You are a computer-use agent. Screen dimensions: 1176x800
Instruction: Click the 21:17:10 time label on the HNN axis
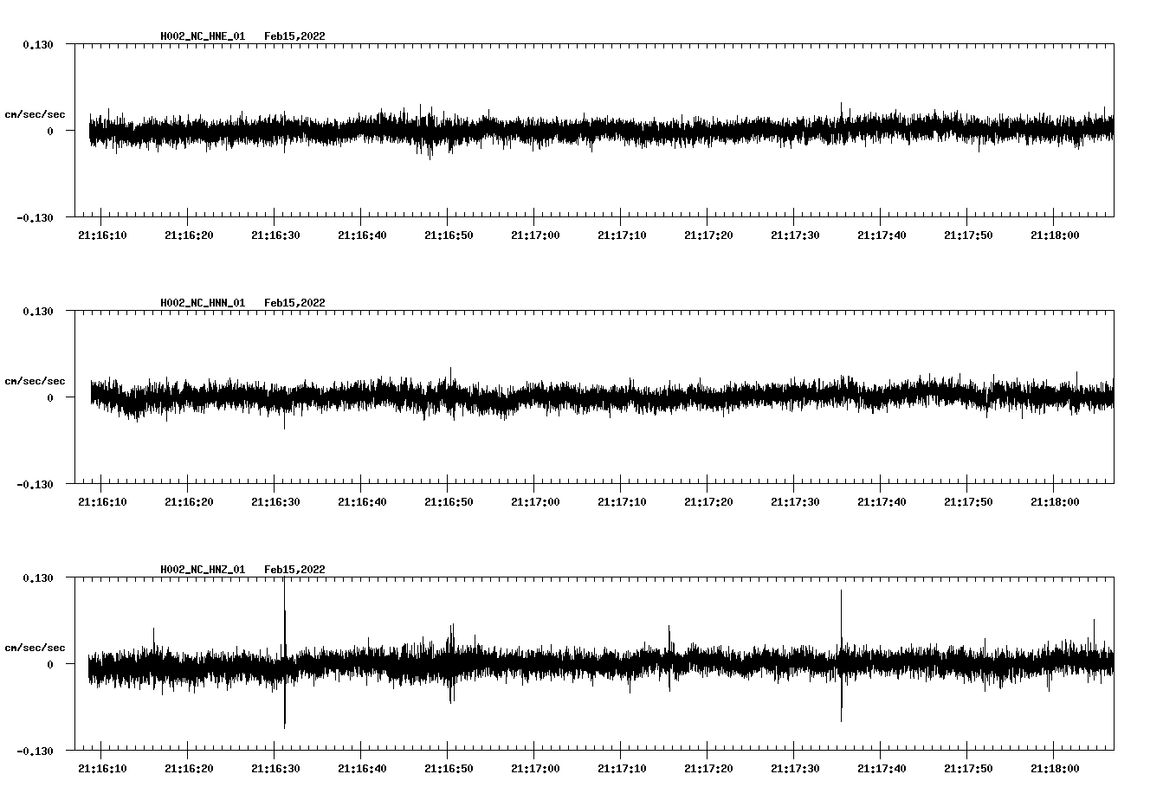click(622, 501)
